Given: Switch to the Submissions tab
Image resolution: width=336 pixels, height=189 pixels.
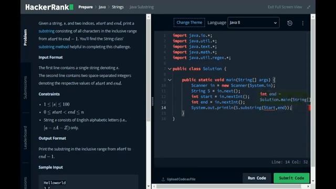Looking at the screenshot, I should [x=26, y=88].
